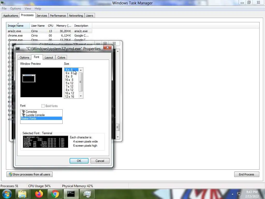Show hidden tray icons arrow
The image size is (265, 199).
[233, 194]
